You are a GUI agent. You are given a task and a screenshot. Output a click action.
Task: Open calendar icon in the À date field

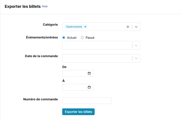[89, 87]
